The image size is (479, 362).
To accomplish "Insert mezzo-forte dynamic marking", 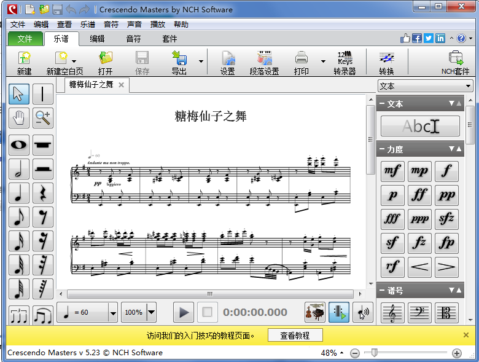I will point(392,171).
